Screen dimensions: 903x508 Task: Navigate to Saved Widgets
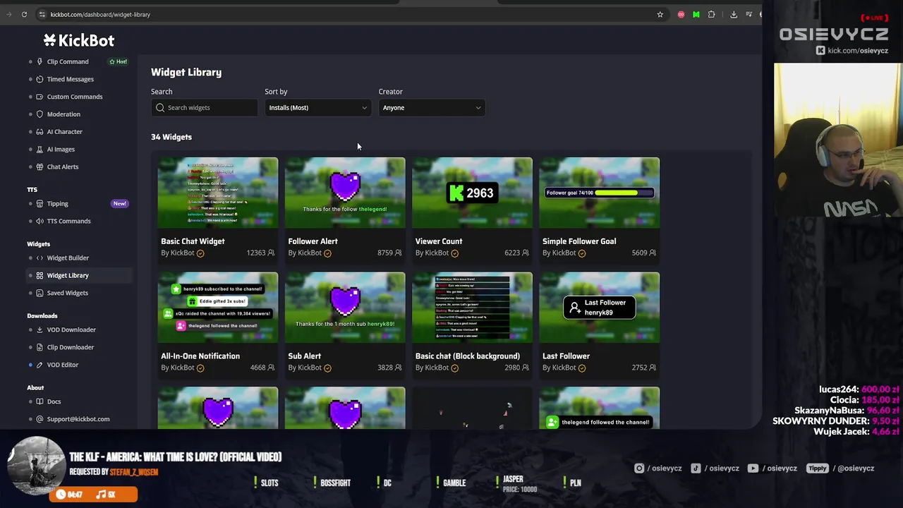click(x=68, y=293)
